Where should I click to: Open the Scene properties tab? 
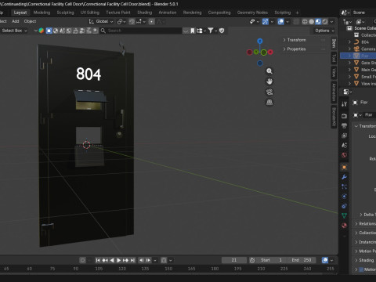click(x=344, y=145)
